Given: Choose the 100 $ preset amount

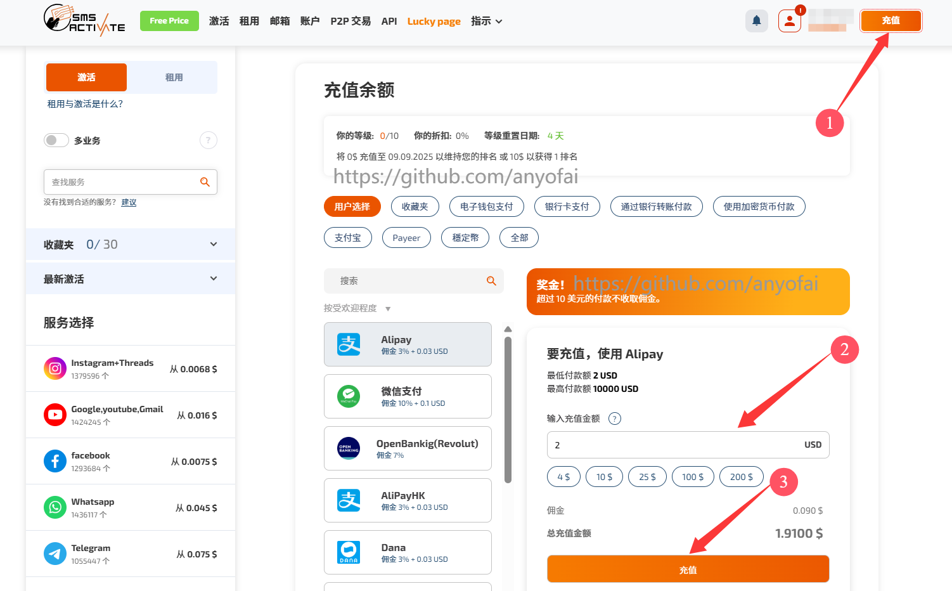Looking at the screenshot, I should [693, 477].
